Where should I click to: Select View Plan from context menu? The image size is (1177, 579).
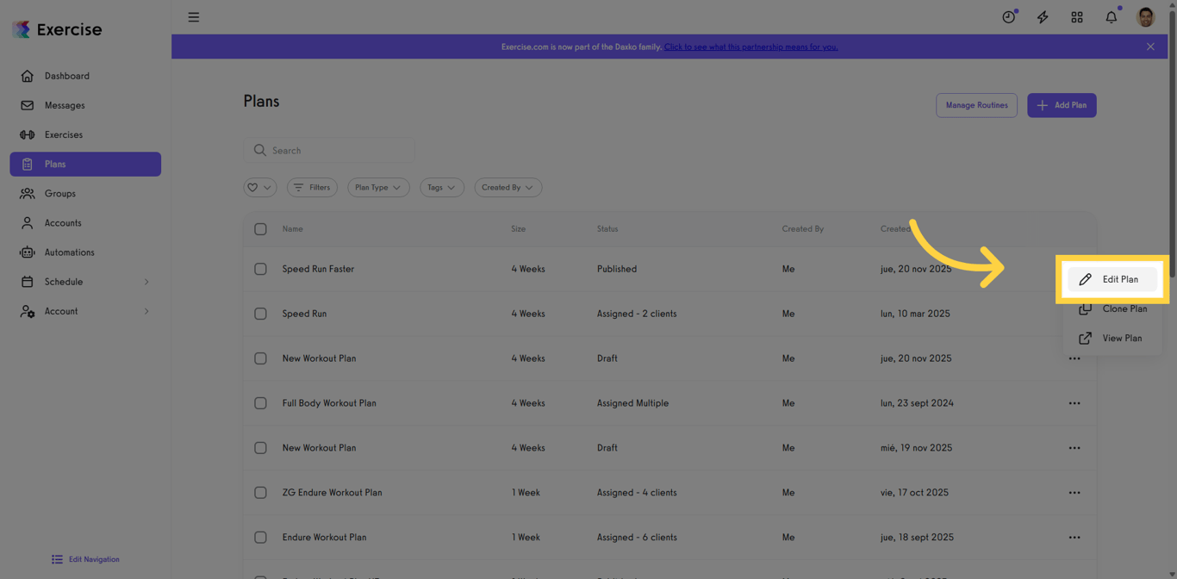(1112, 338)
